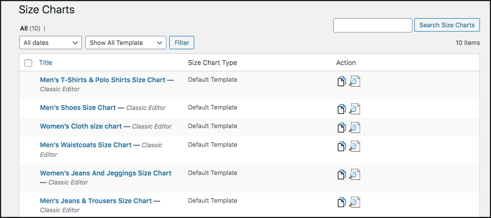Open Women's Jeans And Jeggings Size Chart

pyautogui.click(x=105, y=173)
